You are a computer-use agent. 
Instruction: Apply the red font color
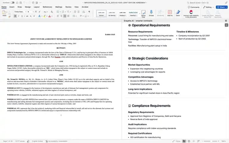50,16
